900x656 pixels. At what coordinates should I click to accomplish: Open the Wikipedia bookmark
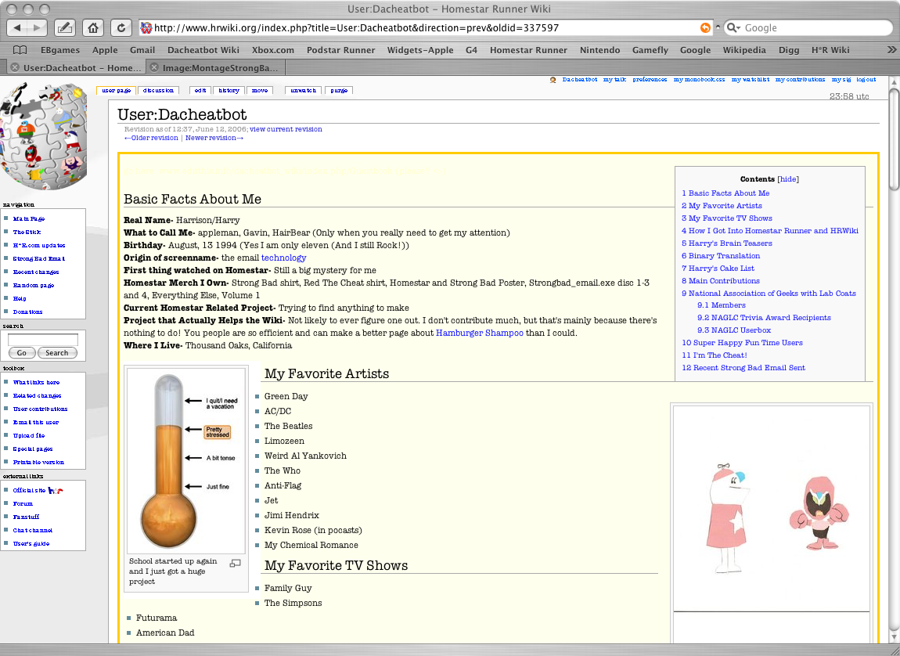click(744, 50)
